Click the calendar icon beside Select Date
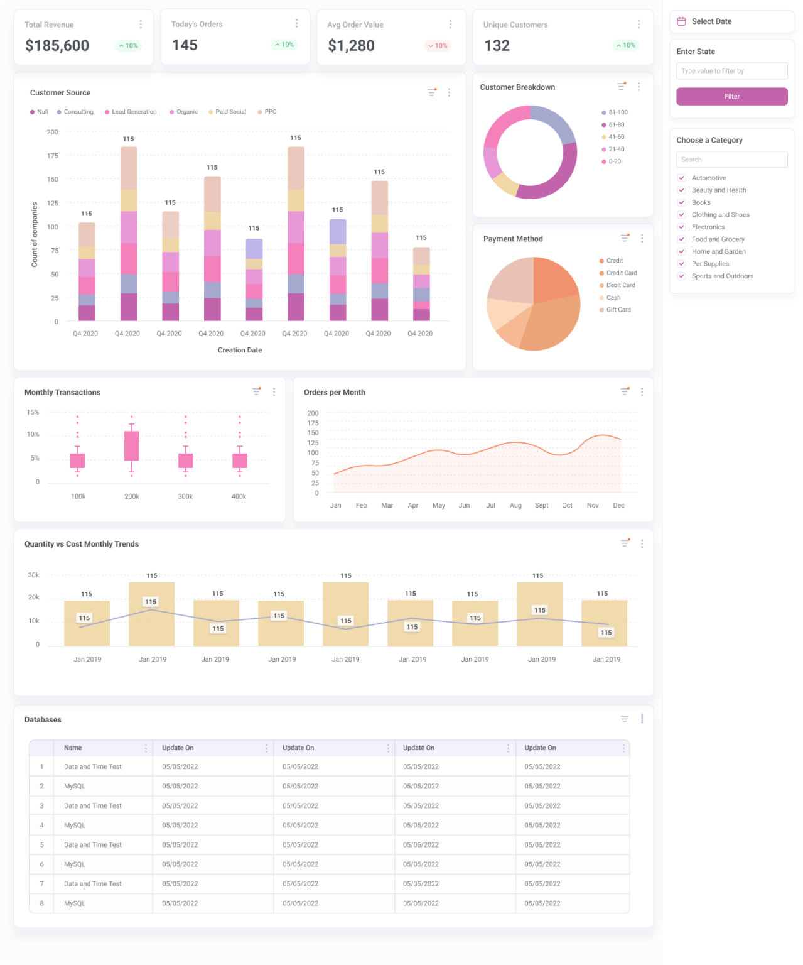This screenshot has width=803, height=965. coord(682,21)
